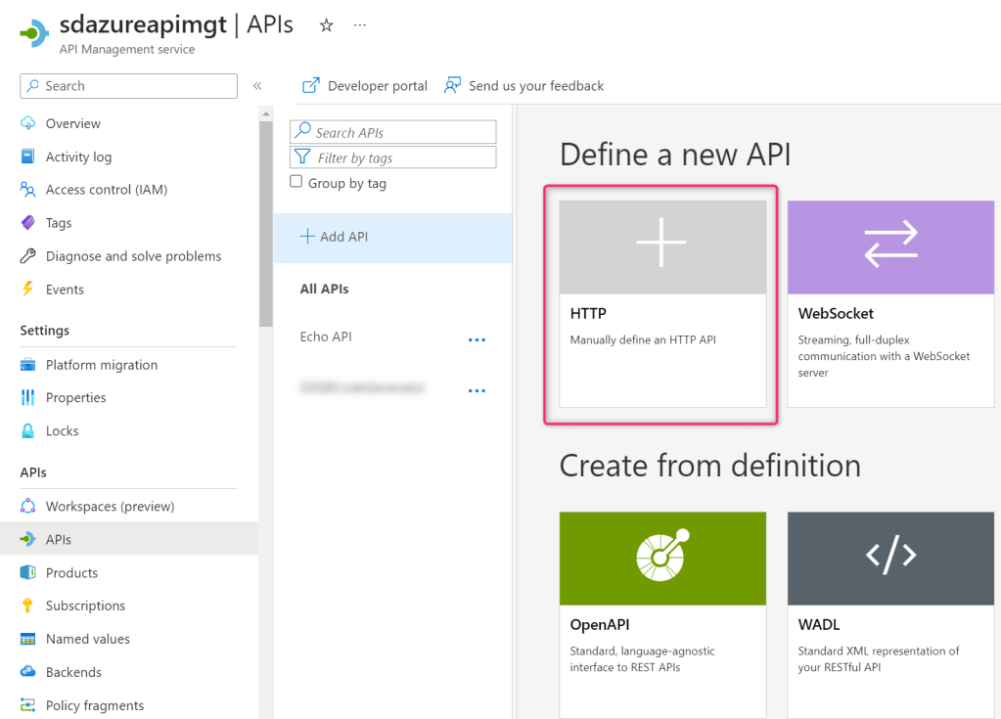Enable the Group by tag checkbox
This screenshot has height=719, width=1001.
click(x=296, y=182)
